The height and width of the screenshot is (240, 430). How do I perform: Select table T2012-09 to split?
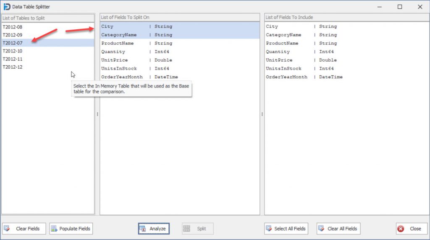click(x=13, y=35)
